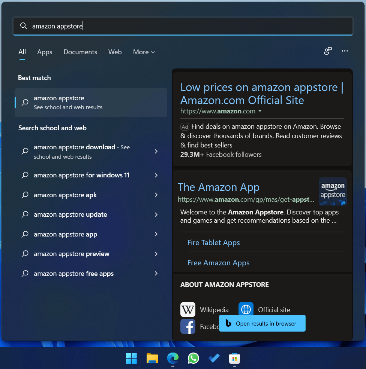Click the 'amazon appstore update' suggestion text
The image size is (366, 369).
pyautogui.click(x=70, y=214)
